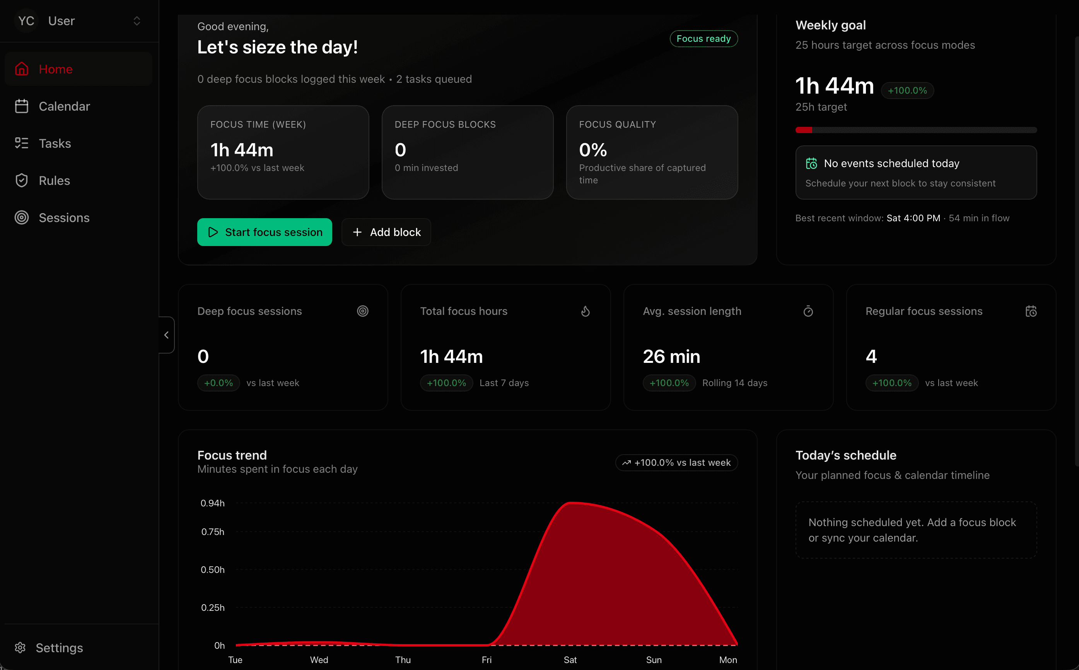Click the Calendar icon in sidebar

click(22, 106)
